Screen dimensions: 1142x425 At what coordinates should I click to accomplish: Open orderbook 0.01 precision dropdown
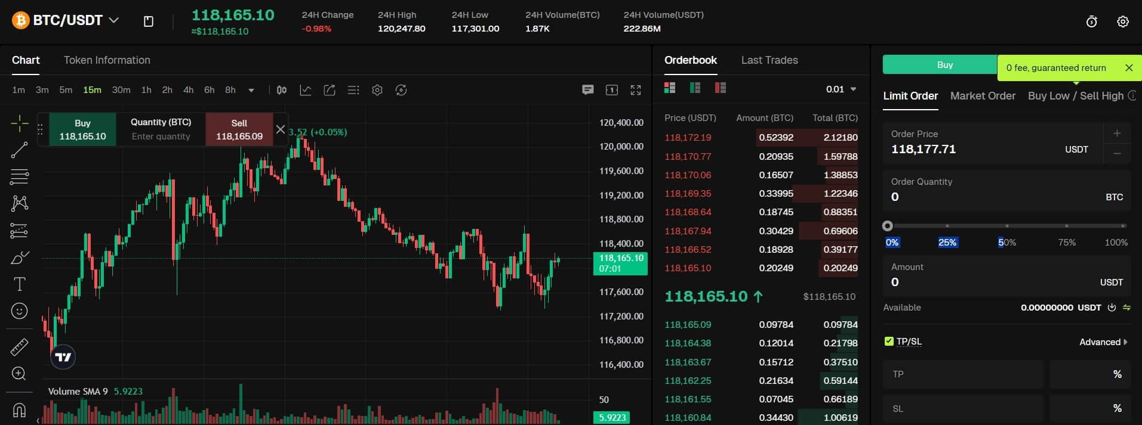click(x=841, y=89)
